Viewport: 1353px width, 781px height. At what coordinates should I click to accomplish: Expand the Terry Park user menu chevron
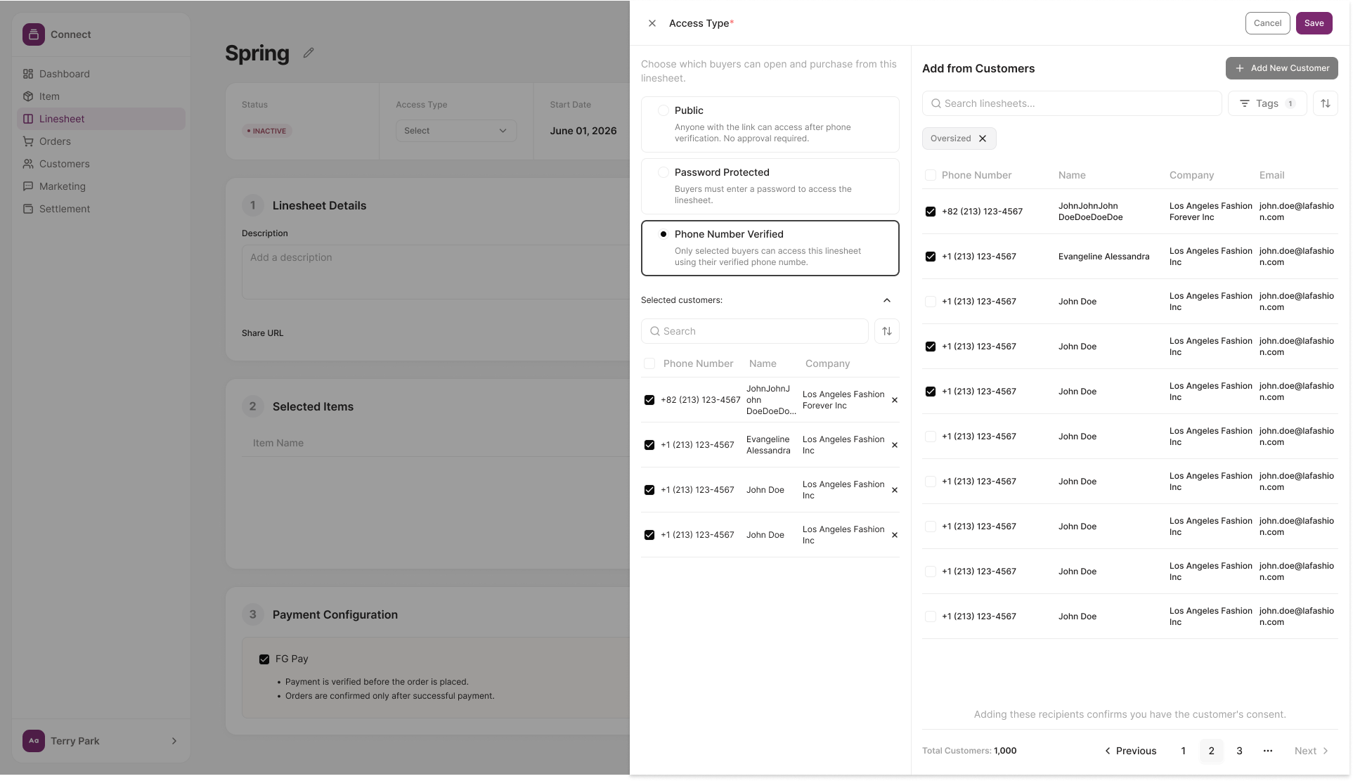click(x=174, y=741)
